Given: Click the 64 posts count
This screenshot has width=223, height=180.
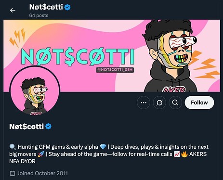Looking at the screenshot, I should click(39, 15).
